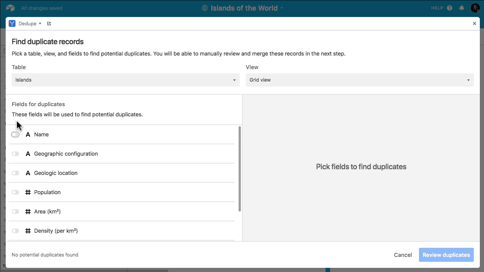Image resolution: width=484 pixels, height=272 pixels.
Task: Click the 'Pick fields to find duplicates' placeholder text
Action: (361, 167)
